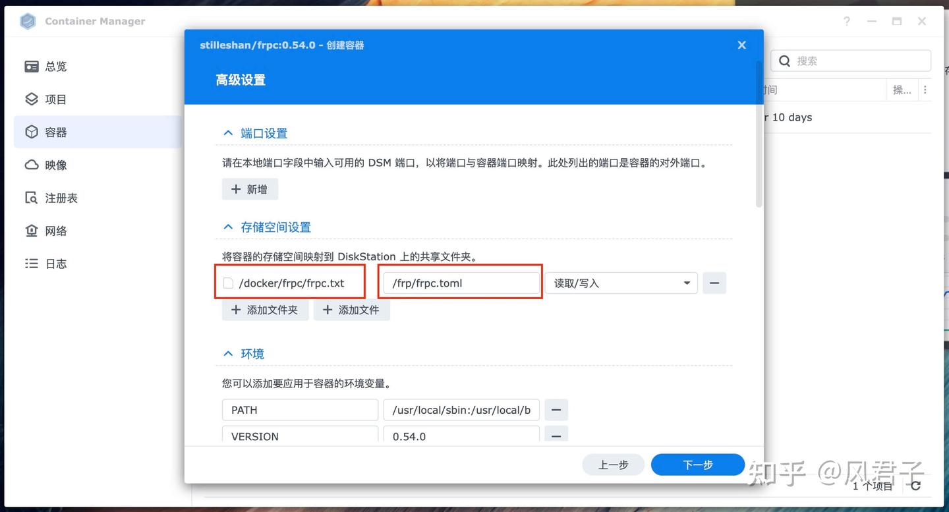
Task: Click the 搜索 search input field
Action: pos(850,61)
